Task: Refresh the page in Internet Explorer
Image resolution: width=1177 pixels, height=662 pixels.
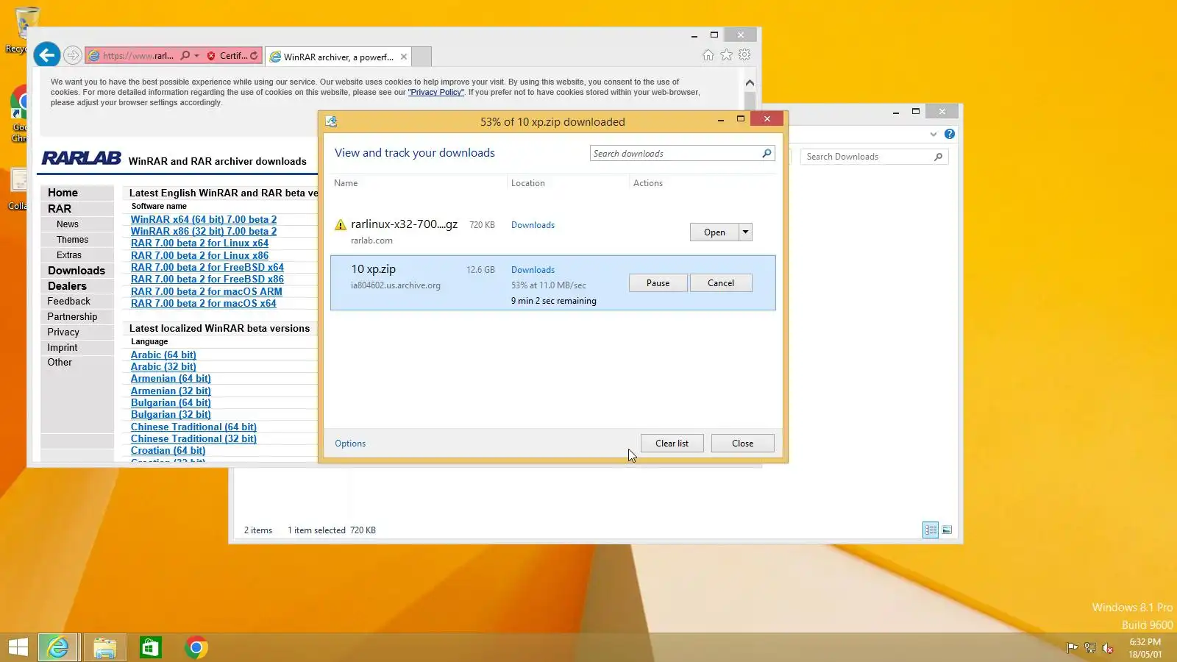Action: tap(255, 55)
